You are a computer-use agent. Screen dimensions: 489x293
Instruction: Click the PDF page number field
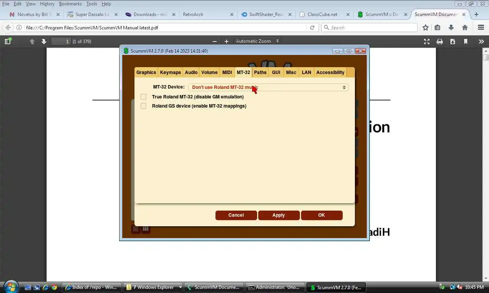61,41
